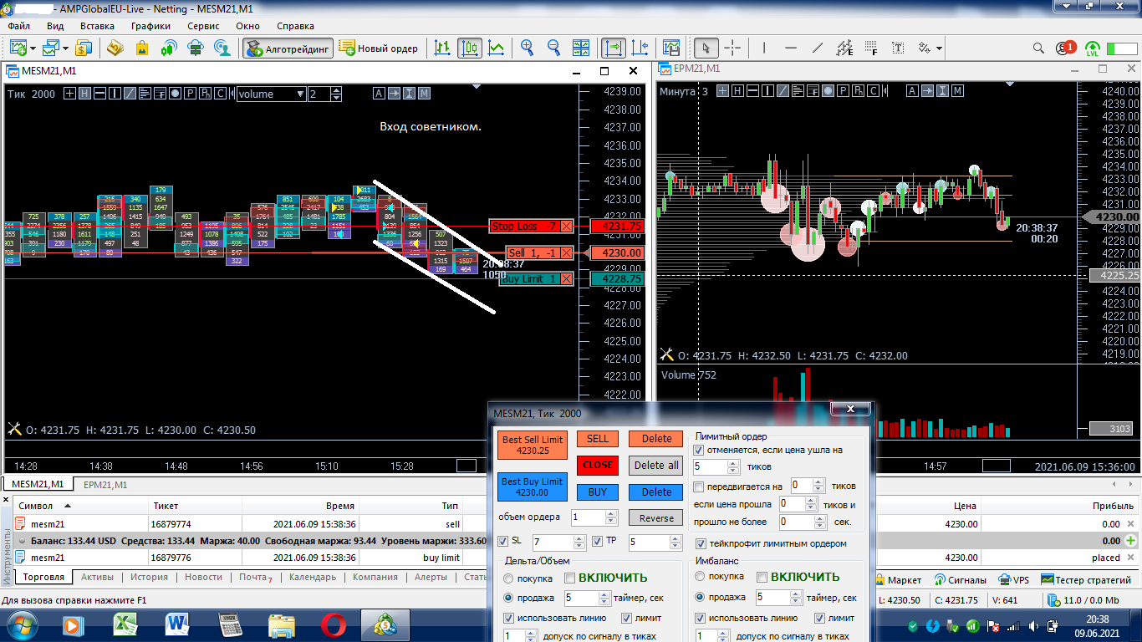Increase the объем ордера spinner value

[610, 514]
